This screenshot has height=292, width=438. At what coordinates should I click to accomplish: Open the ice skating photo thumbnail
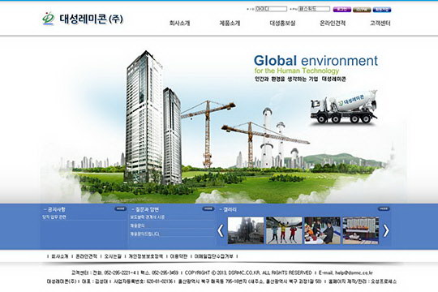(284, 230)
